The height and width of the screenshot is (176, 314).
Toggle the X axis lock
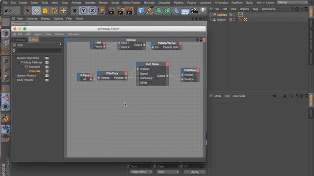[75, 11]
